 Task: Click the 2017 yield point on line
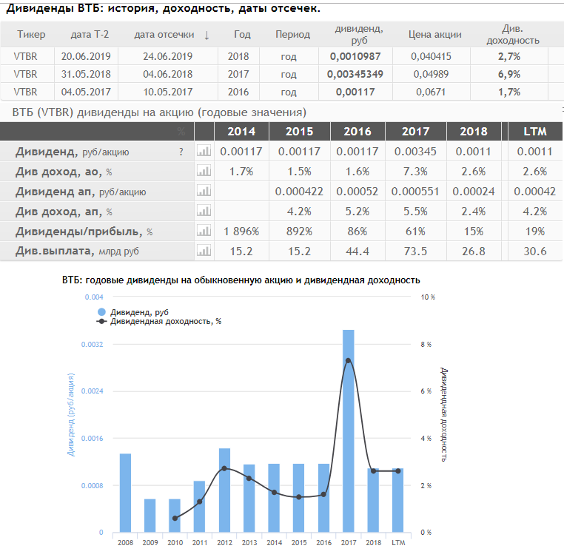348,361
